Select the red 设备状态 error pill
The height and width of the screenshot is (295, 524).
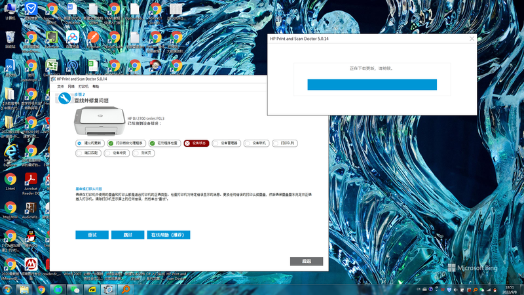196,143
